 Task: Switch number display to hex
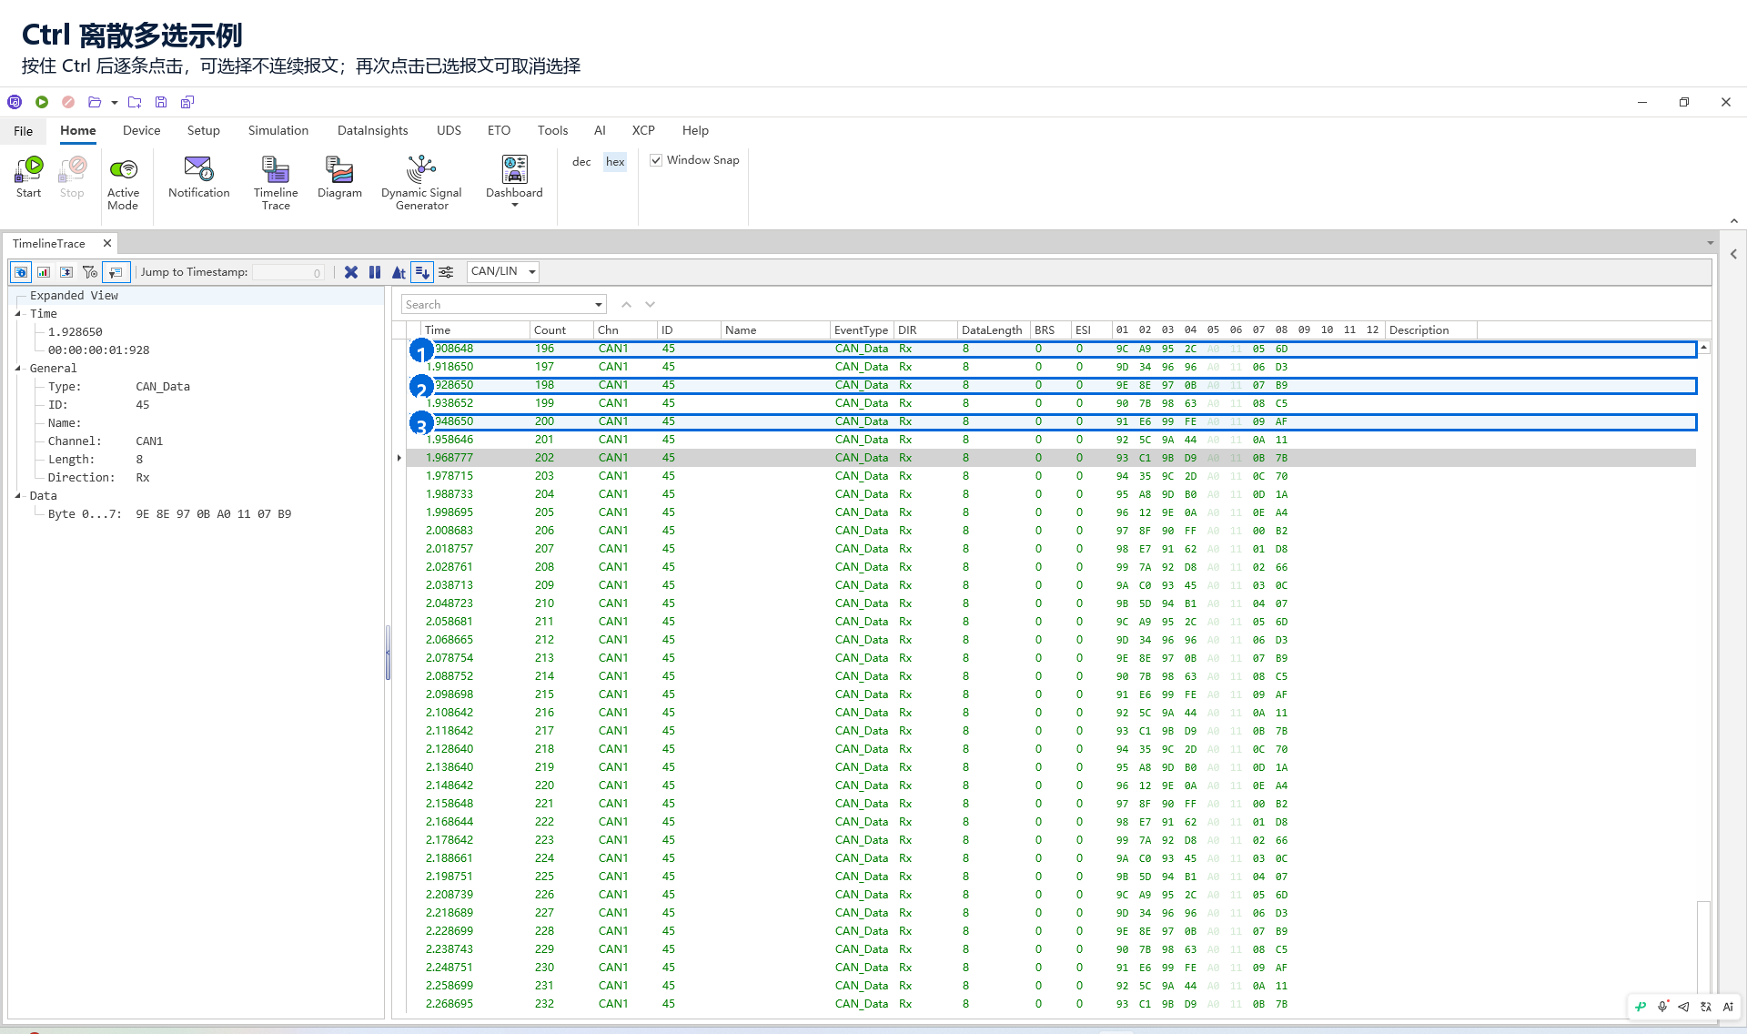(615, 162)
